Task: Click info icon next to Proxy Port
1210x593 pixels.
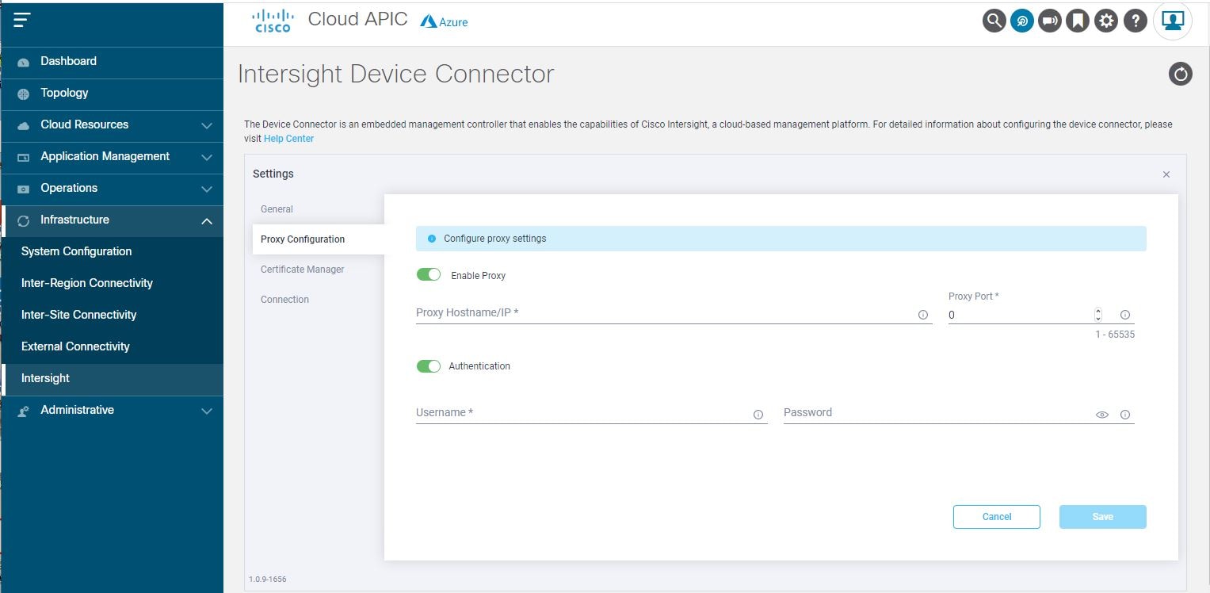Action: pos(1124,315)
